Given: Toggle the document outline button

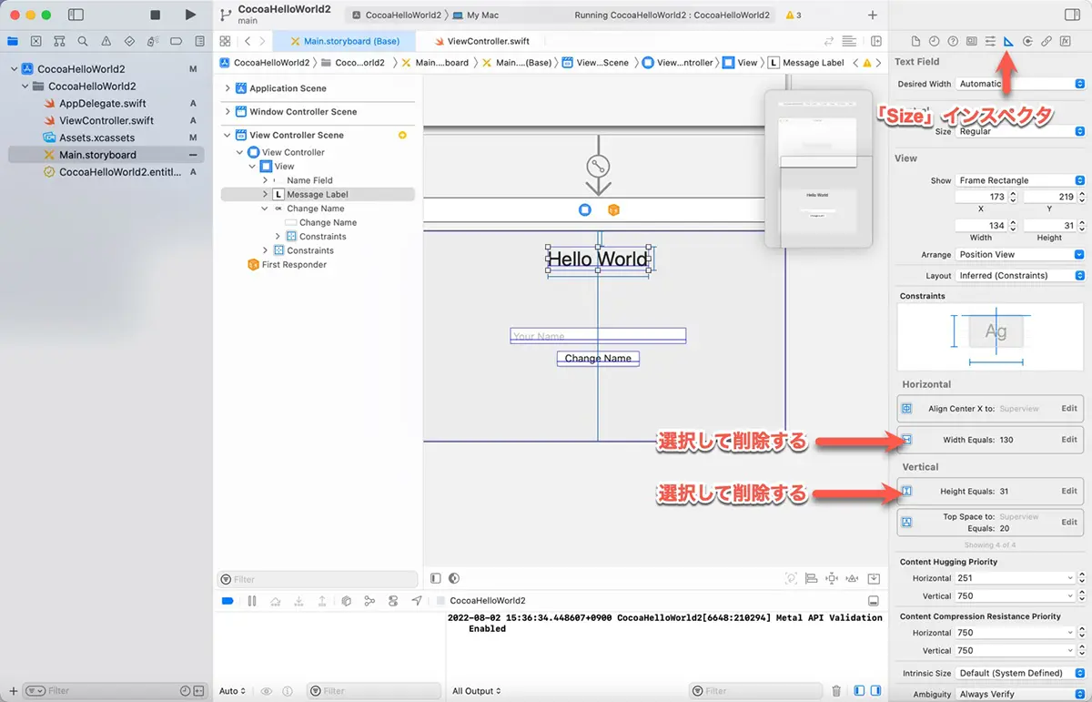Looking at the screenshot, I should [x=436, y=578].
